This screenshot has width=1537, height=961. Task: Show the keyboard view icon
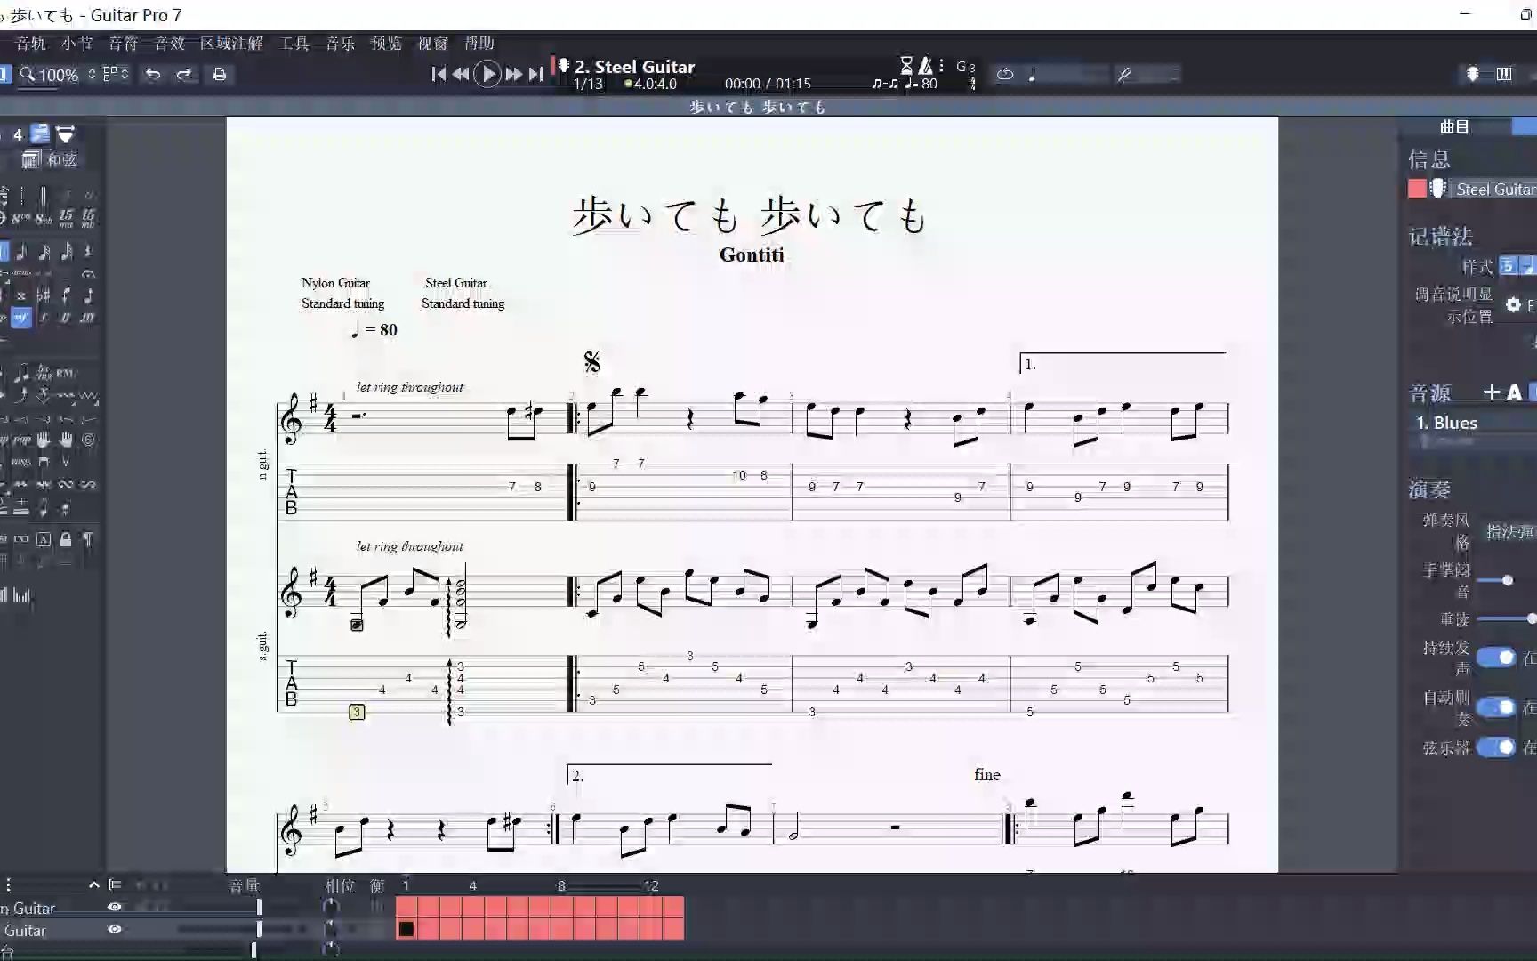click(1503, 74)
